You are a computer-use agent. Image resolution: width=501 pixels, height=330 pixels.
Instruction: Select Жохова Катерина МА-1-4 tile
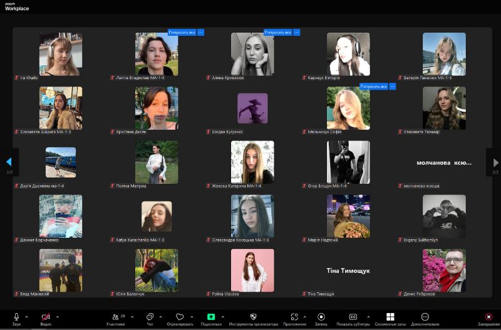click(252, 162)
